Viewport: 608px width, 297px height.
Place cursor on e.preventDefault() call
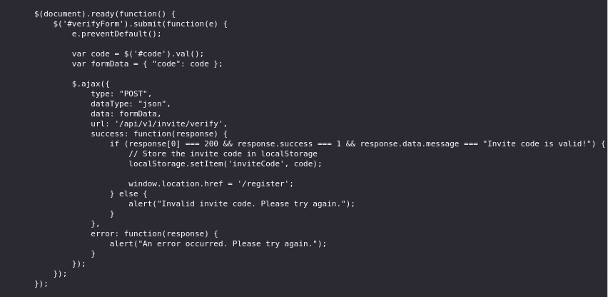tap(116, 34)
